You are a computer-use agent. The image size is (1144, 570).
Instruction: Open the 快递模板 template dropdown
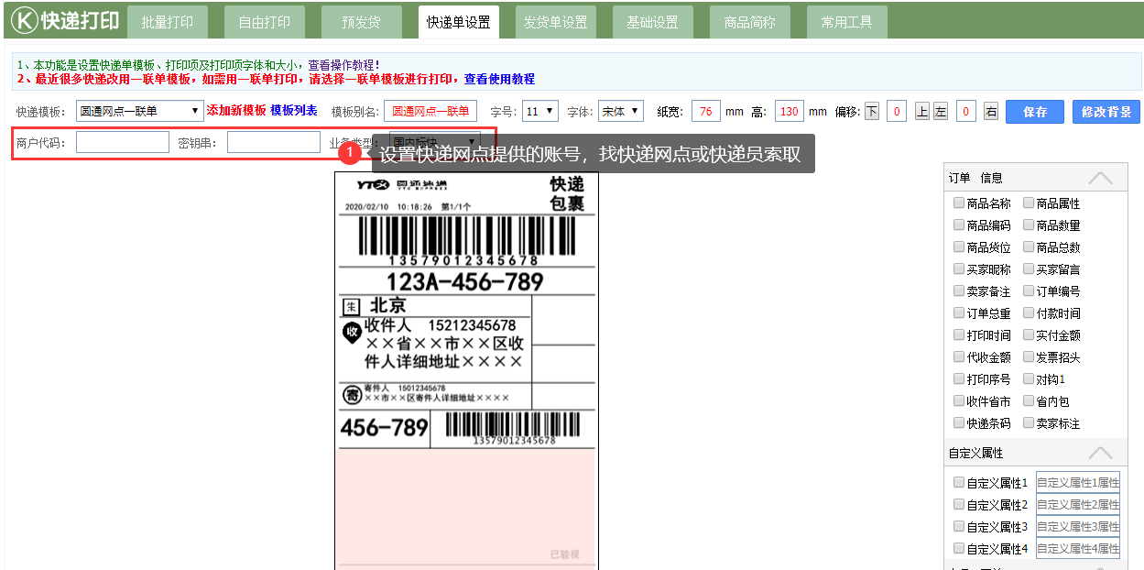(x=140, y=111)
